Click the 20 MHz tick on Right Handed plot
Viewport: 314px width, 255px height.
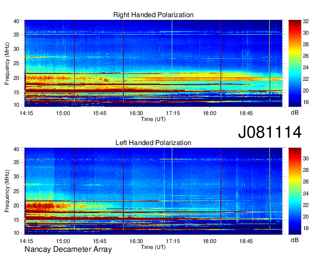[x=16, y=78]
